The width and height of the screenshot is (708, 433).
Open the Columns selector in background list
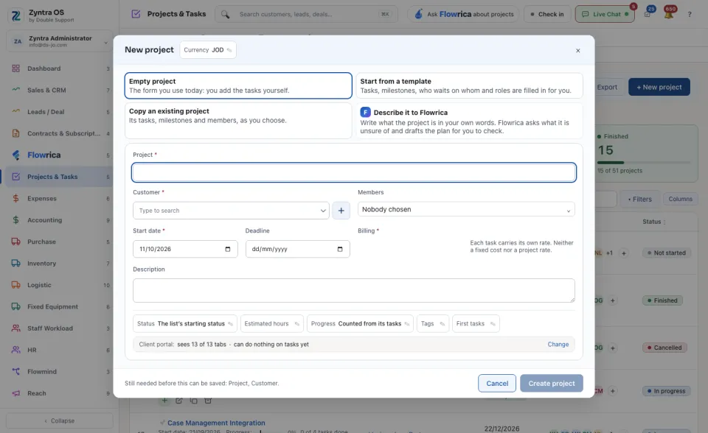coord(681,200)
